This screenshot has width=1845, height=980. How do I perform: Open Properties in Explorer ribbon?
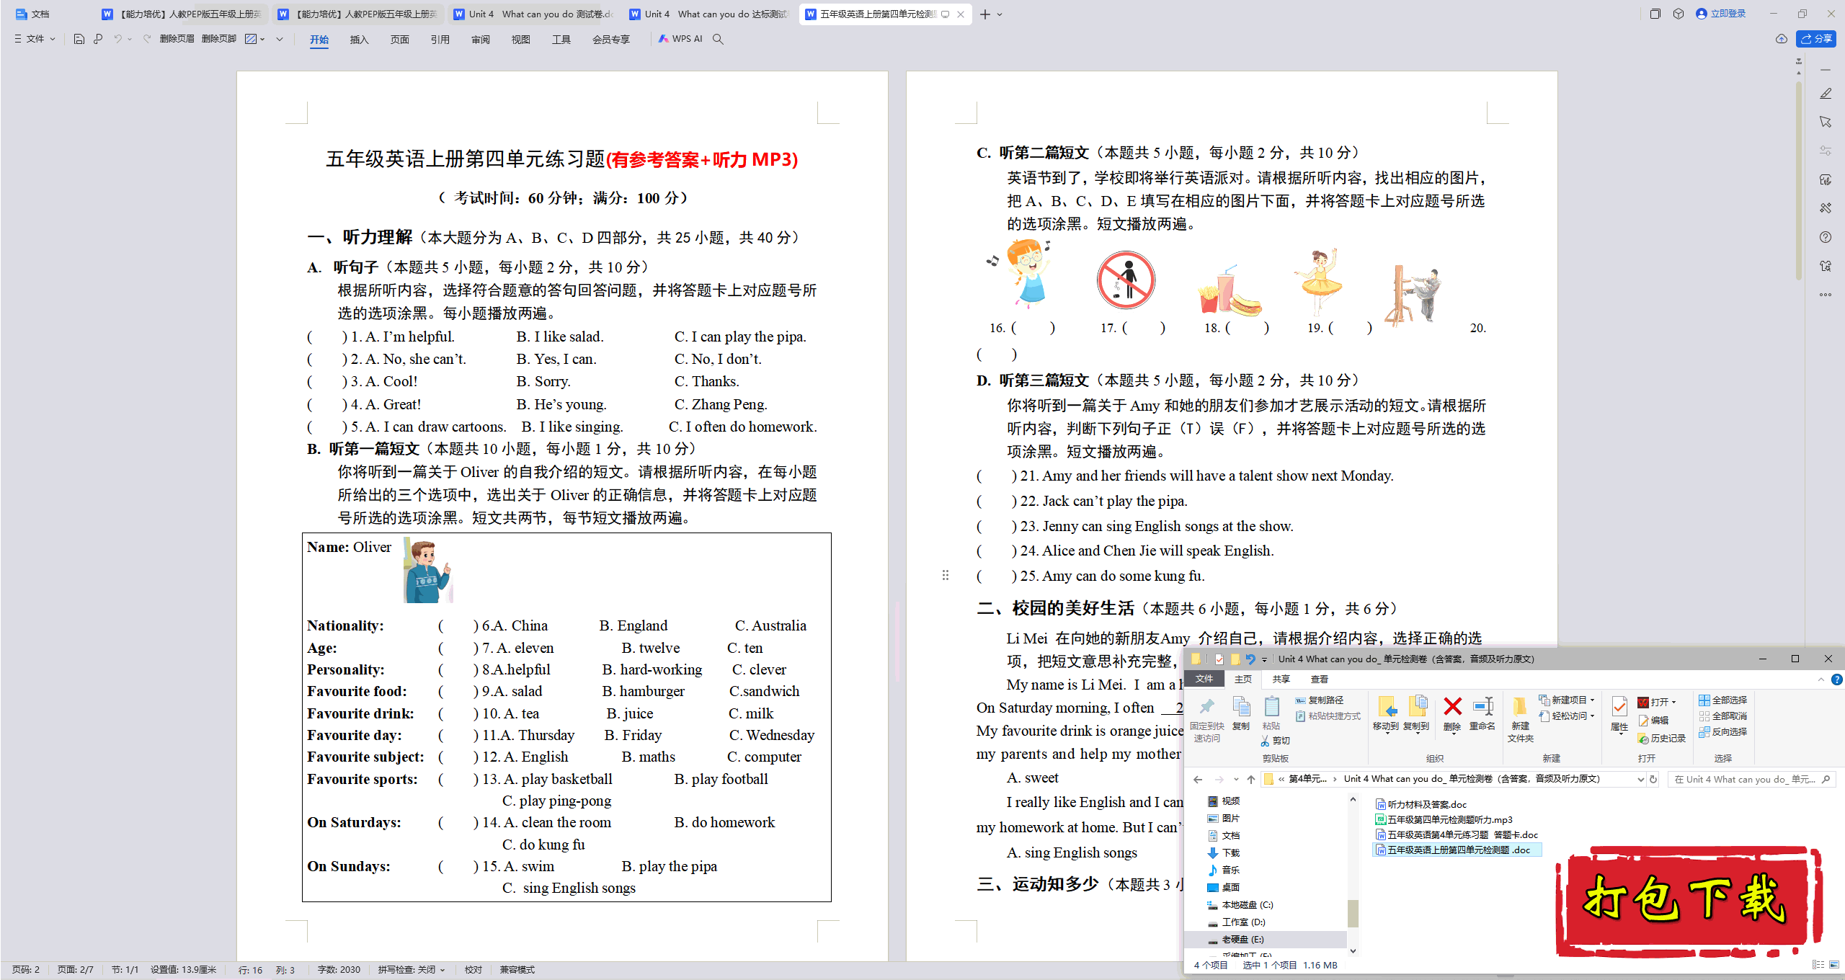(1619, 713)
